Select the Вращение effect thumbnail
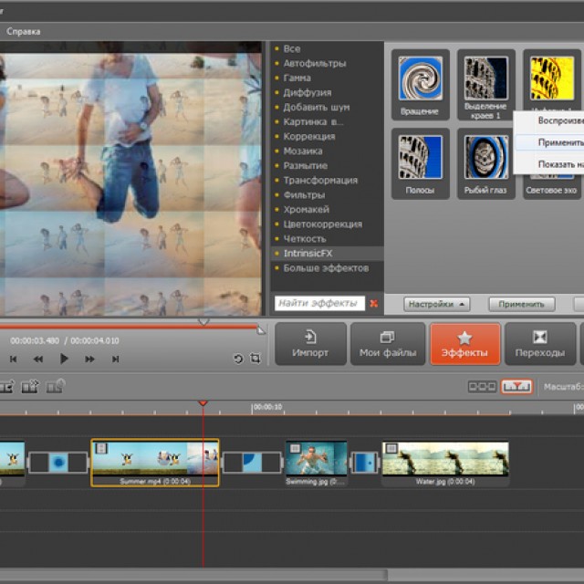The image size is (584, 584). point(420,79)
